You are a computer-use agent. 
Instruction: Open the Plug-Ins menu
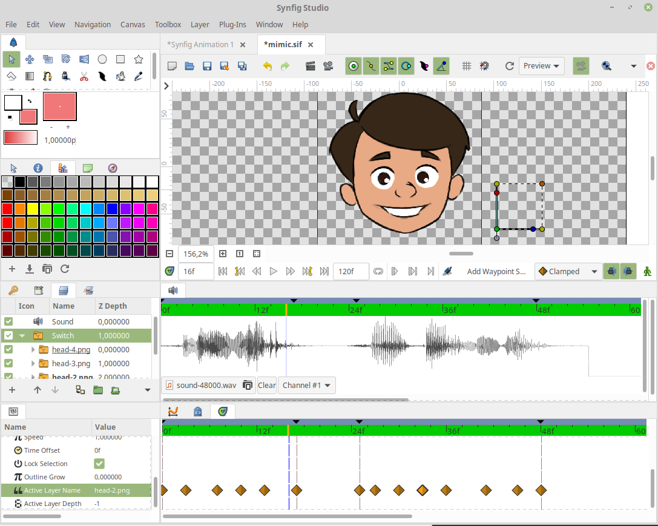point(232,24)
